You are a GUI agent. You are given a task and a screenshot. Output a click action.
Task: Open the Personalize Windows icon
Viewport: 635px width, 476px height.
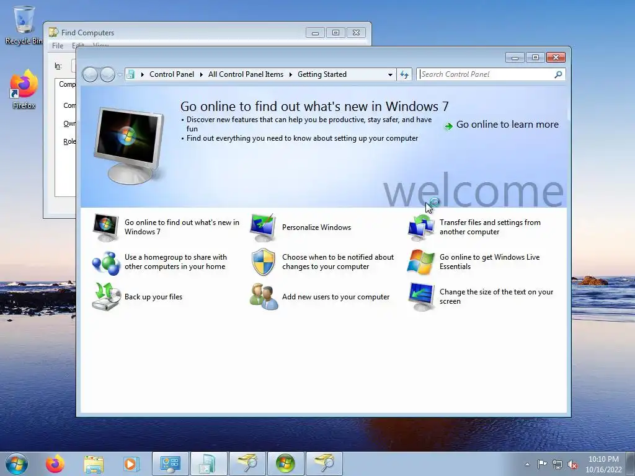pos(263,227)
